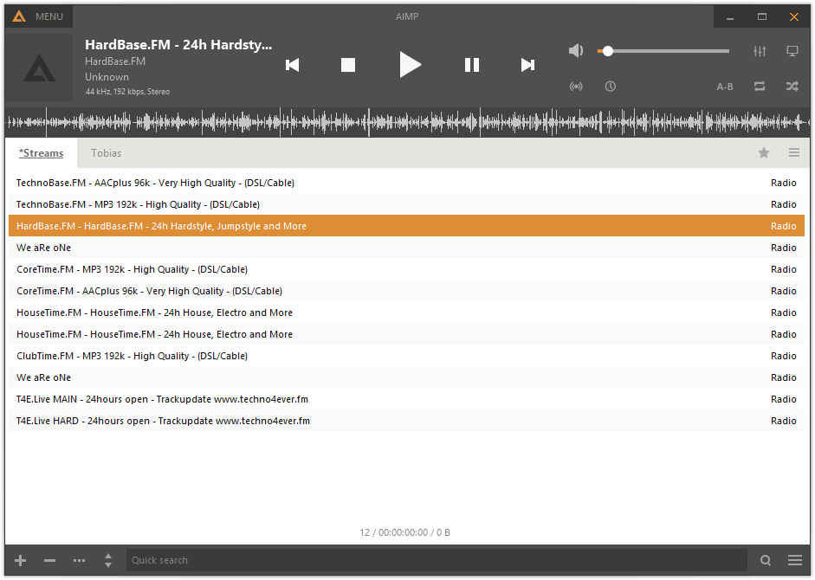This screenshot has width=815, height=580.
Task: Select T4E.Live HARD 24hours open stream
Action: point(406,421)
